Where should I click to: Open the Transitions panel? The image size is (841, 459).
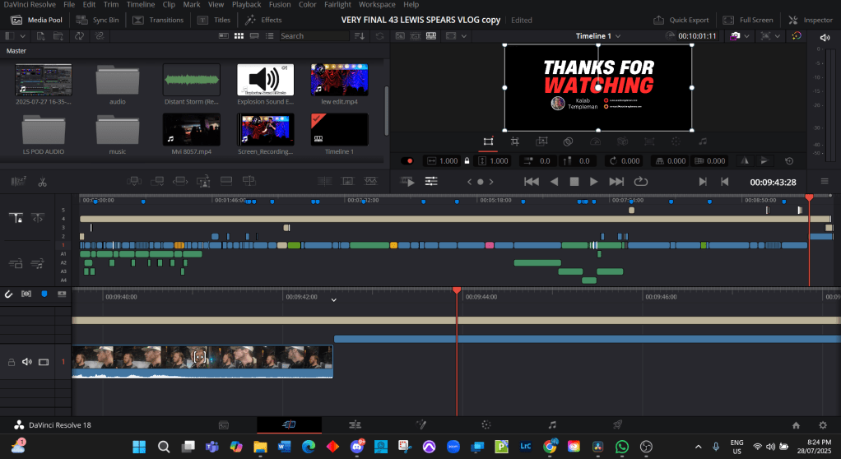pyautogui.click(x=160, y=20)
